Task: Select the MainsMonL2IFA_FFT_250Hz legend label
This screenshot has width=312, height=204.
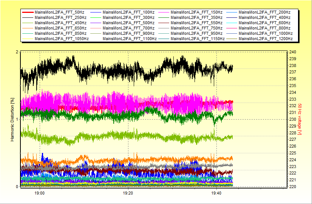Action: tap(60, 18)
